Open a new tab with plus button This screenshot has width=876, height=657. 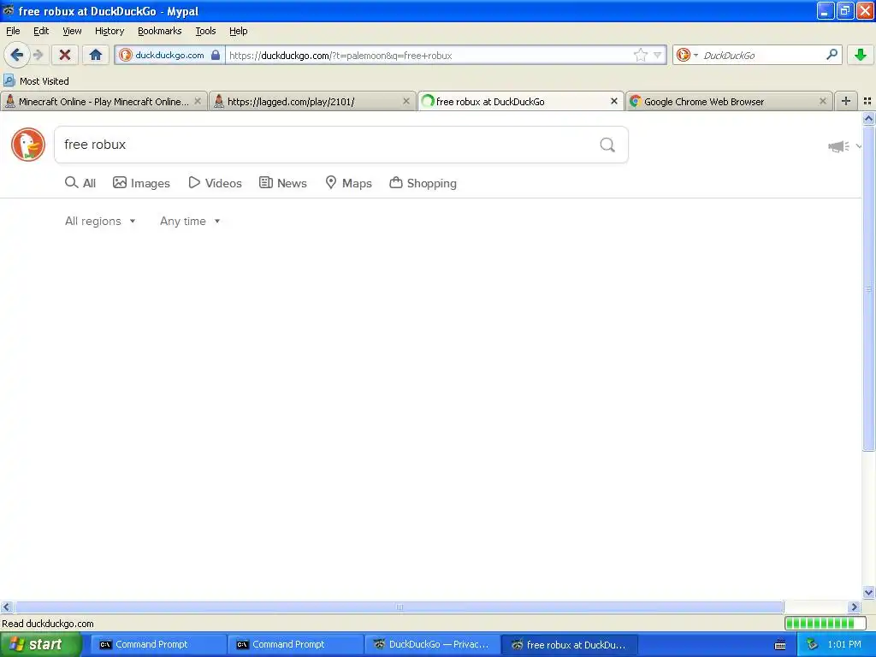click(x=846, y=101)
